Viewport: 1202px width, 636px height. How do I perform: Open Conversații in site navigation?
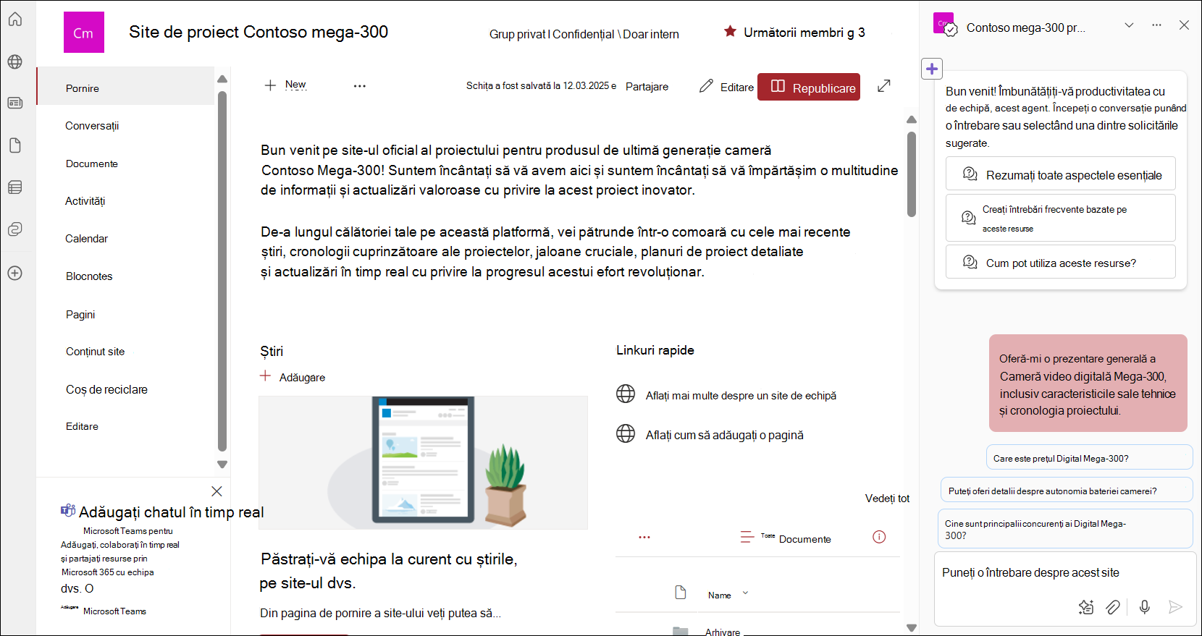tap(92, 125)
